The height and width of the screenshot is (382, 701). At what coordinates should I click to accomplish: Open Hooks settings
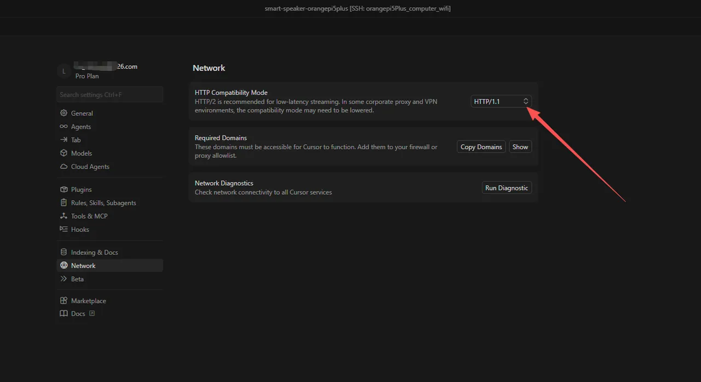click(110, 230)
